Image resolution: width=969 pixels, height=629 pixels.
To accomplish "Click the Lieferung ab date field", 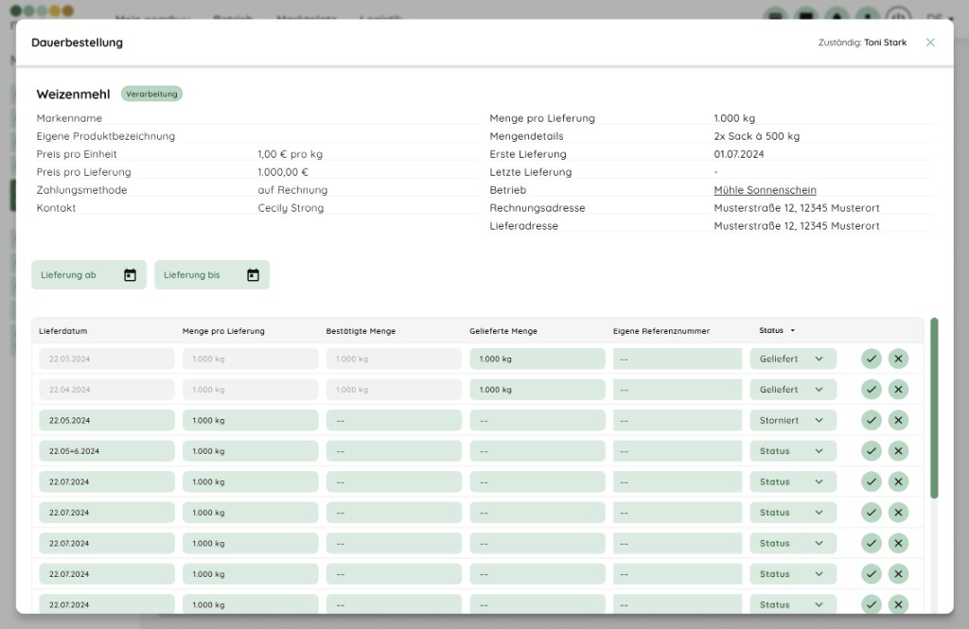I will click(x=89, y=275).
